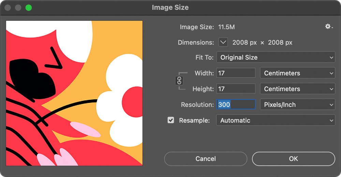
Task: Toggle the constrain proportions chain link
Action: 179,81
